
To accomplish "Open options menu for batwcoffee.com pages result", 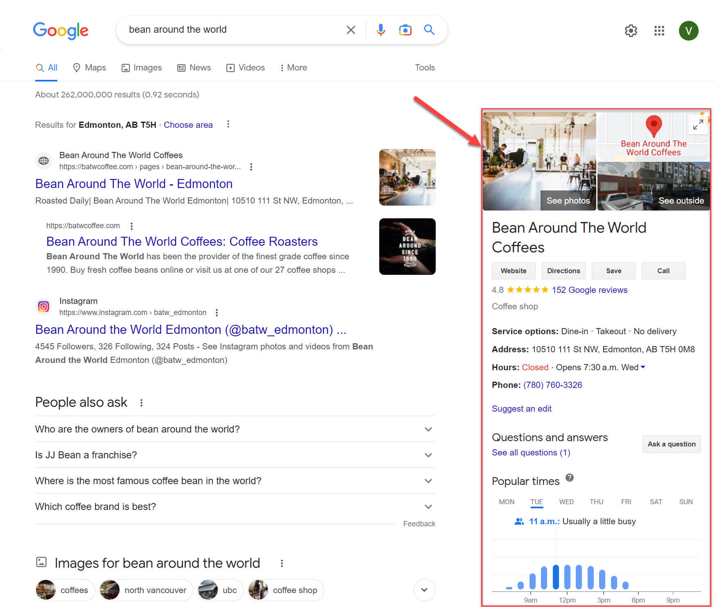I will coord(251,167).
